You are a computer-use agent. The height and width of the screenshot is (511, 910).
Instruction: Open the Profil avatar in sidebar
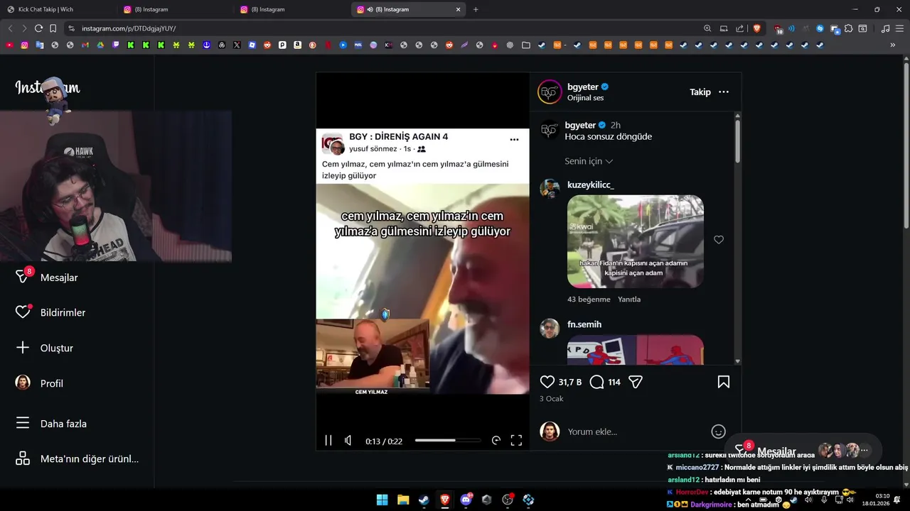click(x=23, y=383)
